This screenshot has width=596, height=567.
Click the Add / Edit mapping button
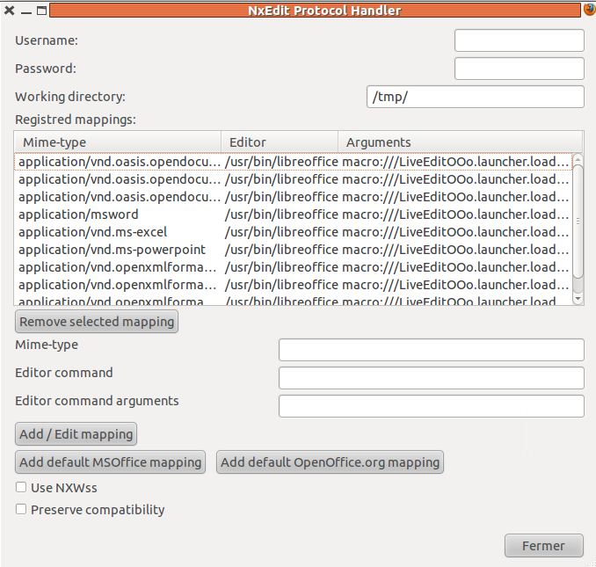click(76, 433)
